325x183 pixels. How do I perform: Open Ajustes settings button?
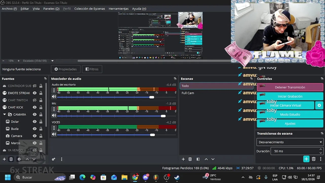point(290,124)
